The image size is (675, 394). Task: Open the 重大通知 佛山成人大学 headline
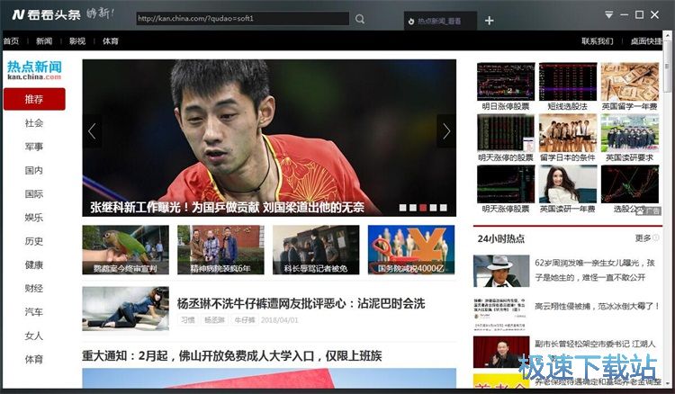[x=232, y=355]
